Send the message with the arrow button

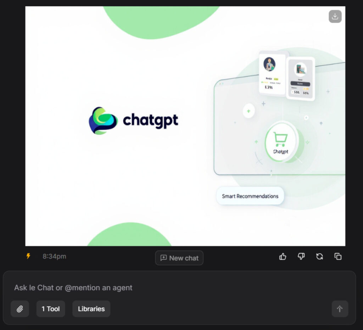click(340, 309)
